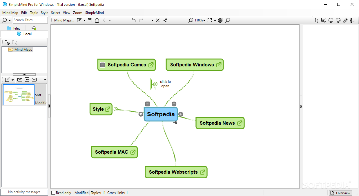Click the zoom in magnifier icon

(x=191, y=20)
